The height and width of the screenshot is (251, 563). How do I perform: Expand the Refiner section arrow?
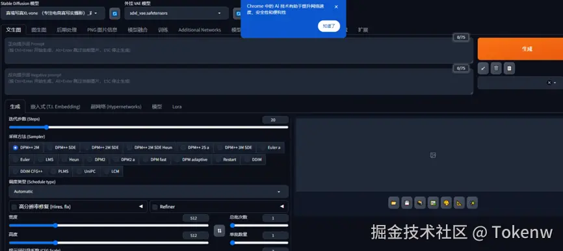click(x=282, y=207)
